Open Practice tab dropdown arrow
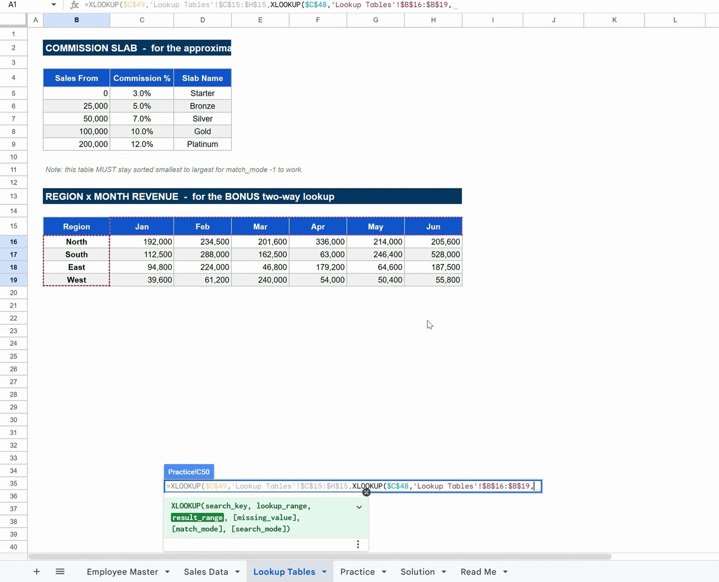The width and height of the screenshot is (719, 582). [384, 572]
